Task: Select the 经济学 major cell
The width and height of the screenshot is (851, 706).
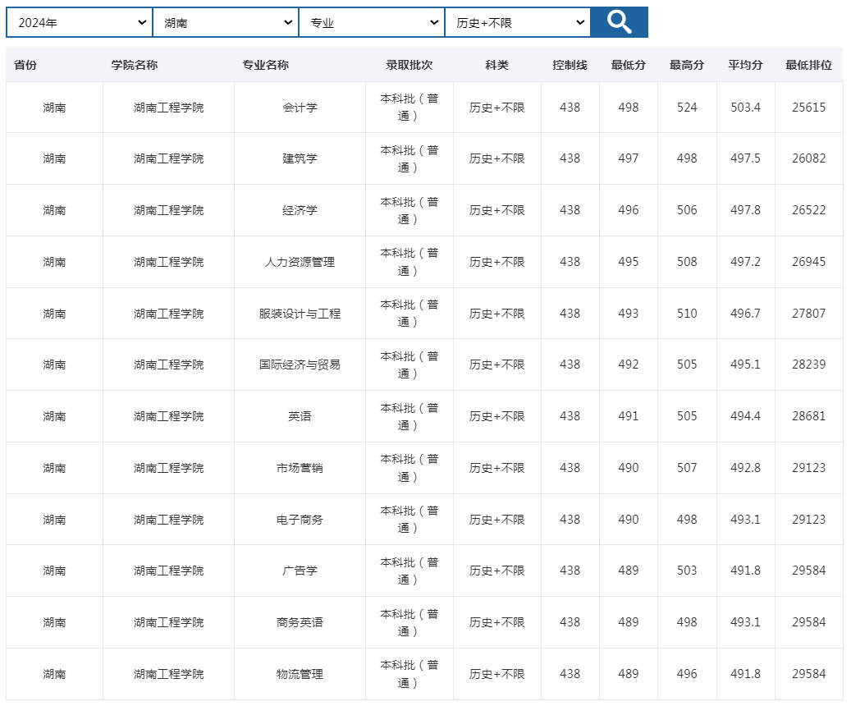Action: pyautogui.click(x=300, y=210)
